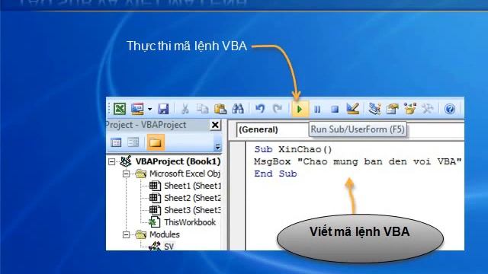Open the Project Explorer toolbar icon
This screenshot has height=274, width=488.
click(x=374, y=109)
